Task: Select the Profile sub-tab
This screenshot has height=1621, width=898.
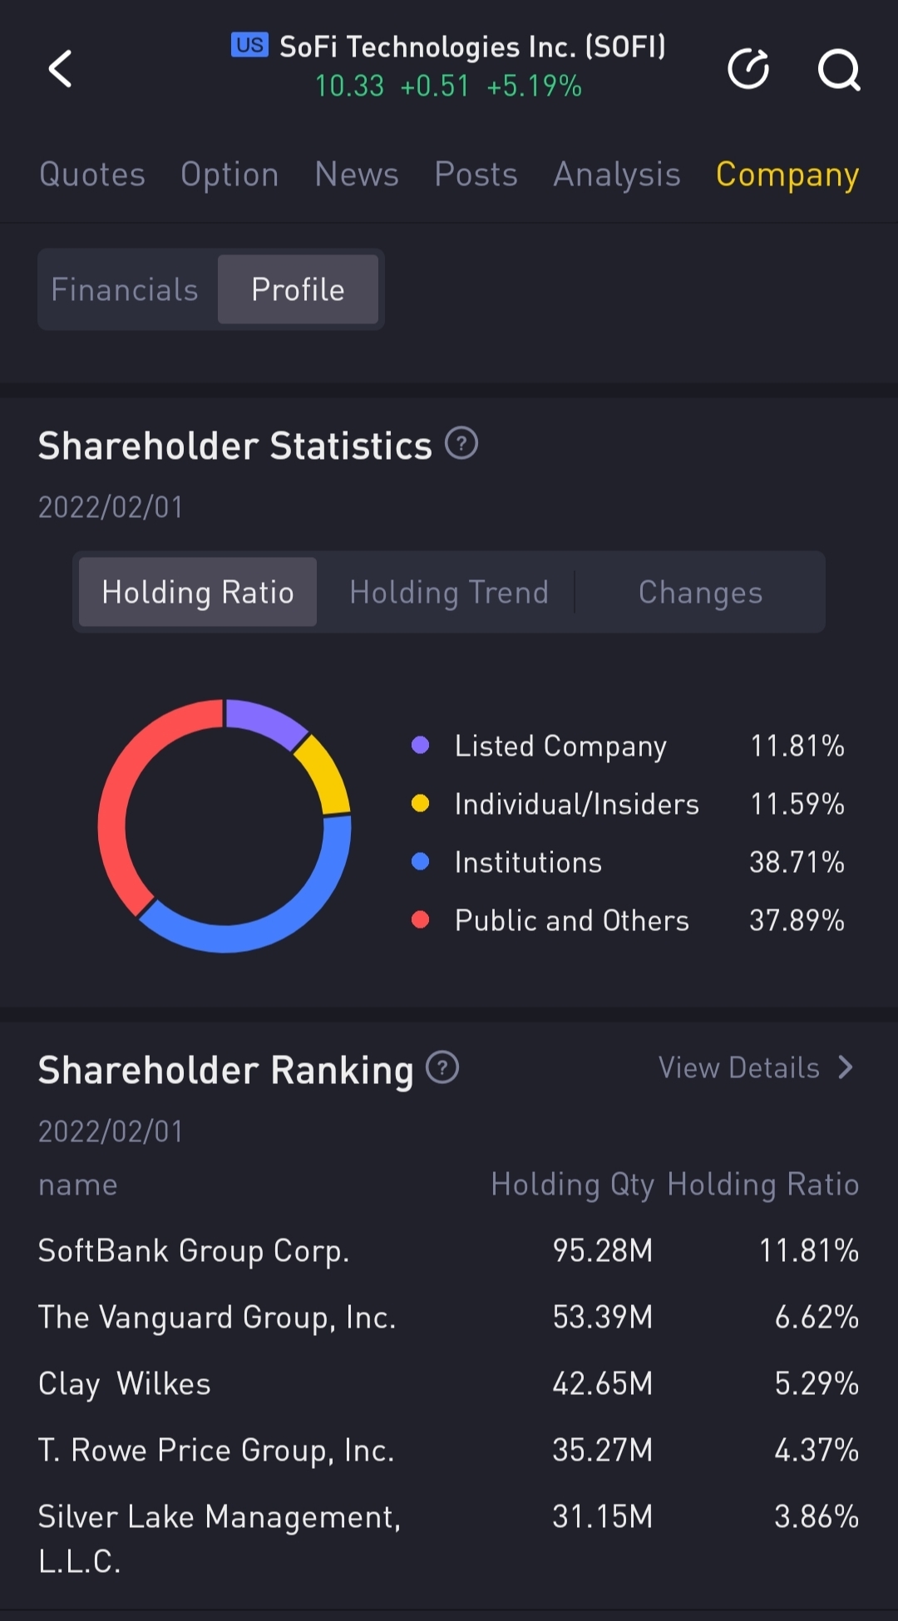Action: point(298,289)
